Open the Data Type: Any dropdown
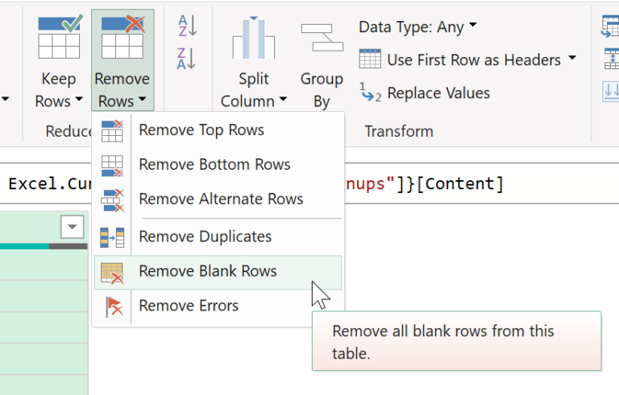This screenshot has height=395, width=619. pos(418,27)
